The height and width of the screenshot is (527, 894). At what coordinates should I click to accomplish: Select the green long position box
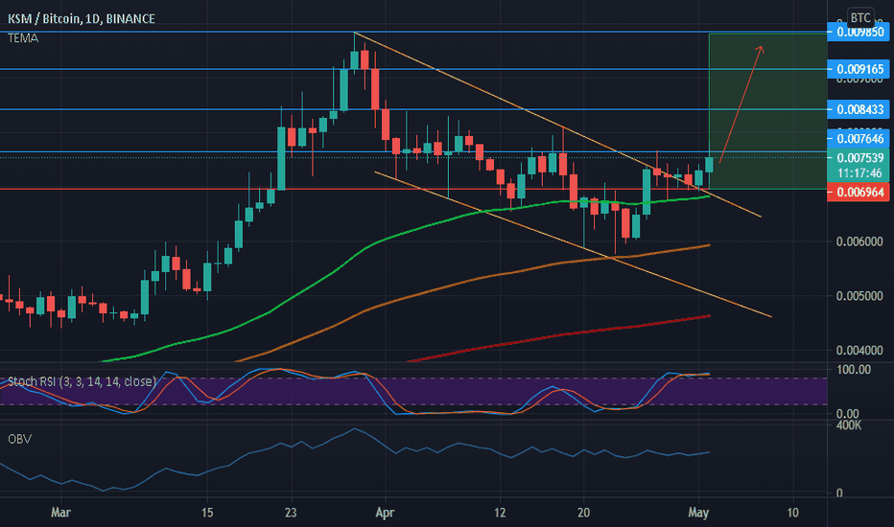tap(767, 111)
